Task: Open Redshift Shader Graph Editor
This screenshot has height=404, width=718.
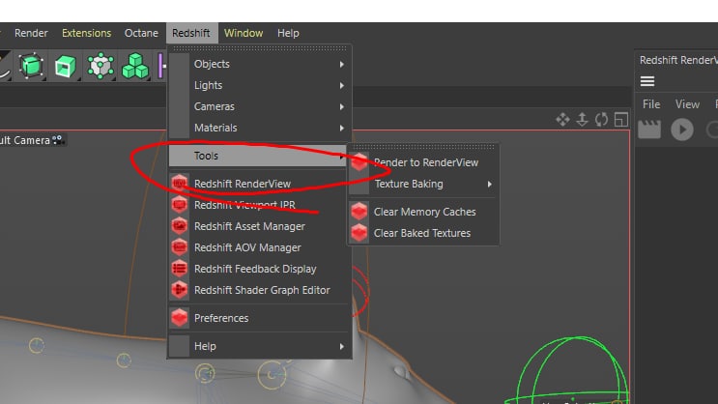Action: [258, 290]
